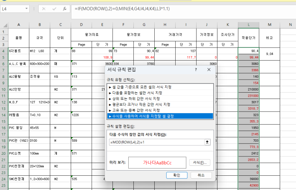The image size is (296, 190).
Task: Click red value 117.7 in column I
Action: 186,57
